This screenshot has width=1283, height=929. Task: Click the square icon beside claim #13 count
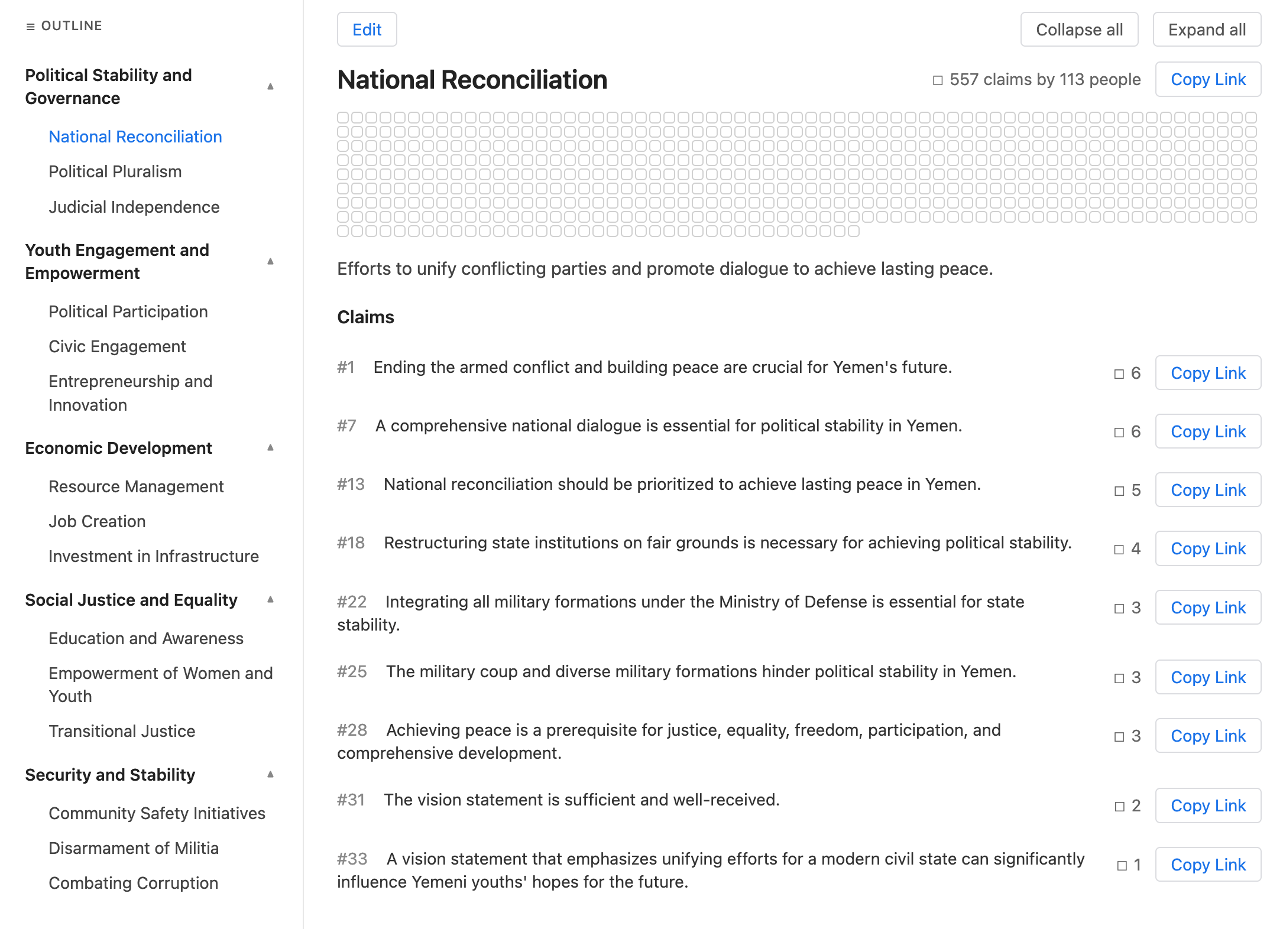[1119, 491]
